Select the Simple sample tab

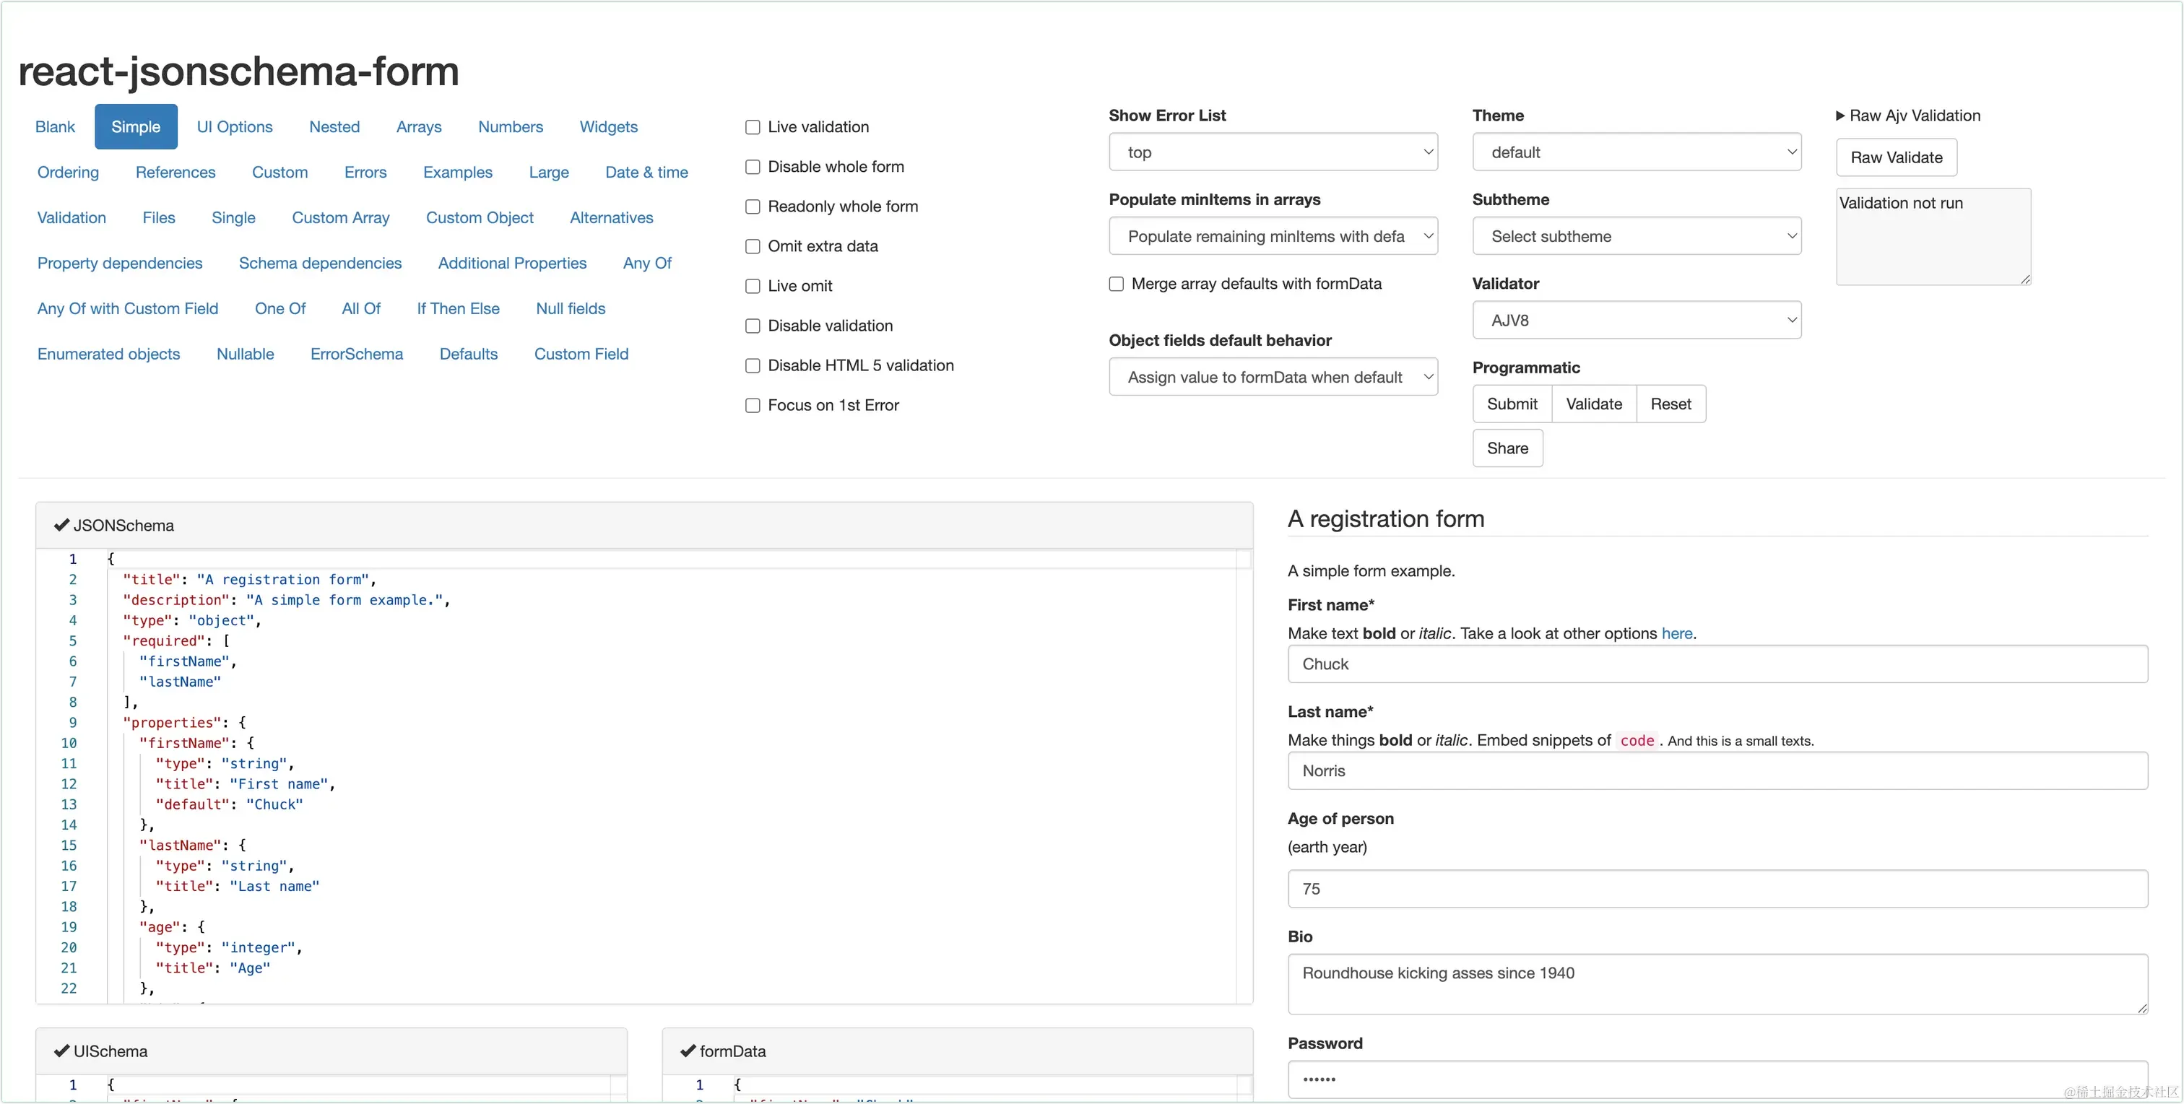pyautogui.click(x=136, y=127)
